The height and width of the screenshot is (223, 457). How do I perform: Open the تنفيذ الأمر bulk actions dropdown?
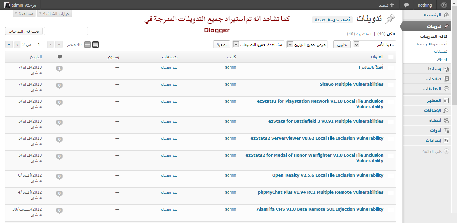(374, 45)
